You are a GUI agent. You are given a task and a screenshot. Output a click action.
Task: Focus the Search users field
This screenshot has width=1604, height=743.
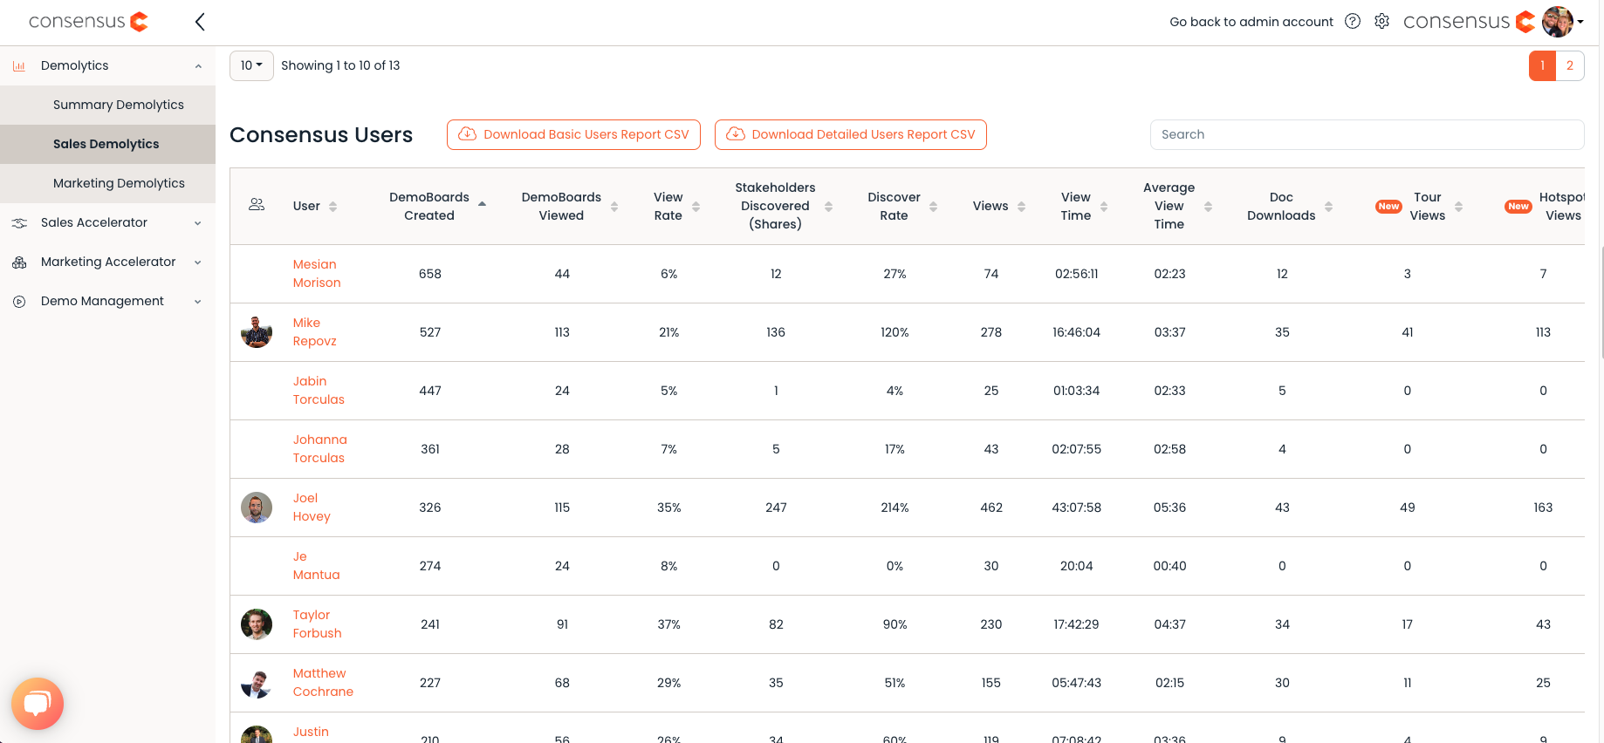coord(1367,134)
